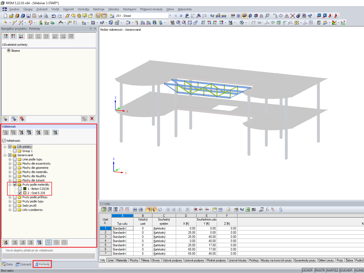Image resolution: width=364 pixels, height=273 pixels.
Task: Click the -X view button in navigator
Action: pos(6,36)
